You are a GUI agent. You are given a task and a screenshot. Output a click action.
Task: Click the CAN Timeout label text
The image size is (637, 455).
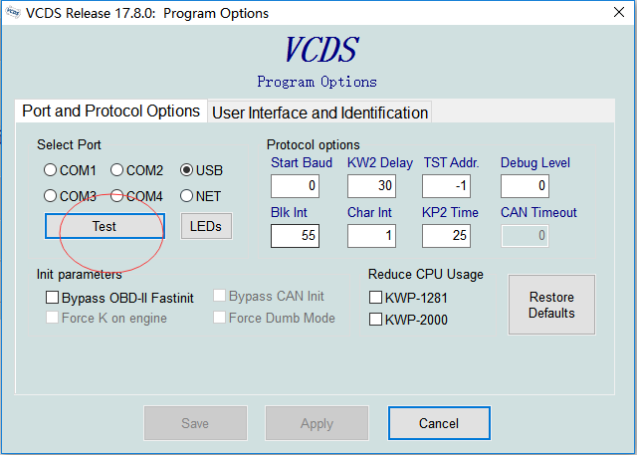(x=538, y=212)
